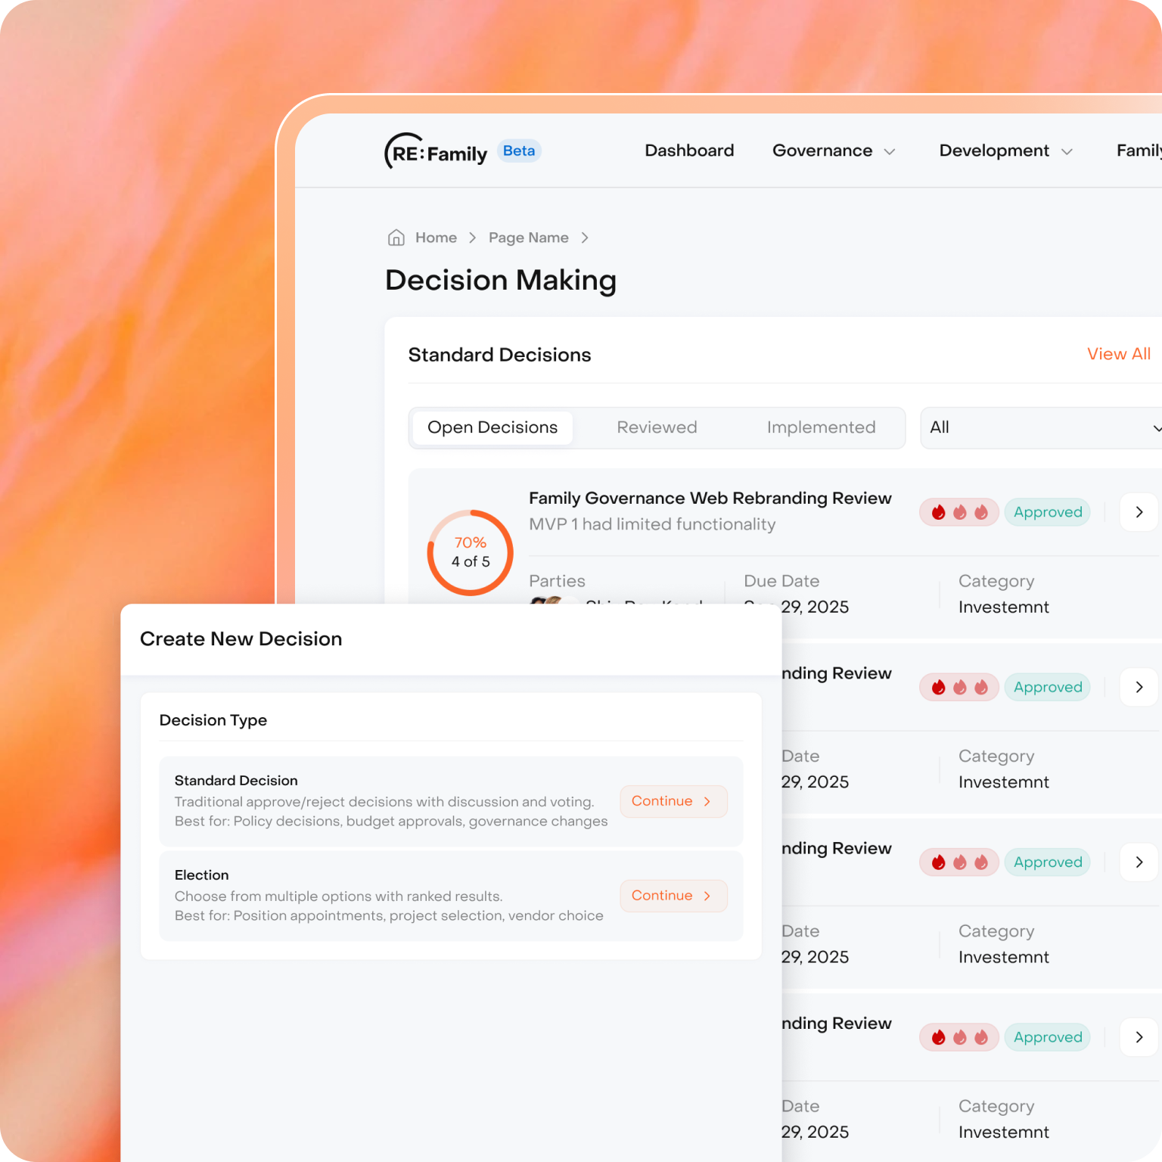The image size is (1162, 1162).
Task: Click the Beta badge beside logo
Action: (x=519, y=151)
